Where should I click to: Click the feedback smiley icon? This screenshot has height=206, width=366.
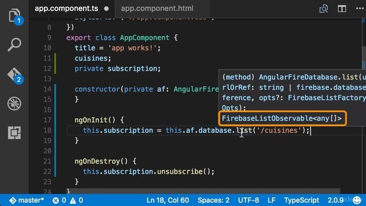[357, 200]
